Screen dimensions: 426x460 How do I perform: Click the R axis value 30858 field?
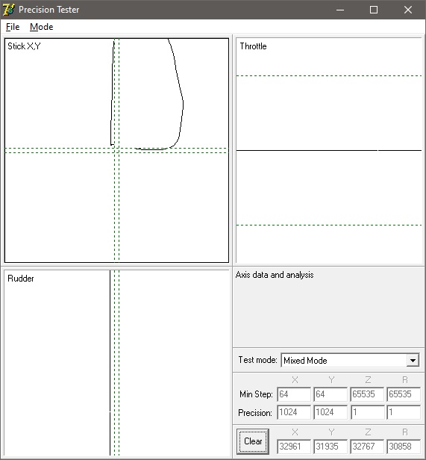[x=404, y=447]
